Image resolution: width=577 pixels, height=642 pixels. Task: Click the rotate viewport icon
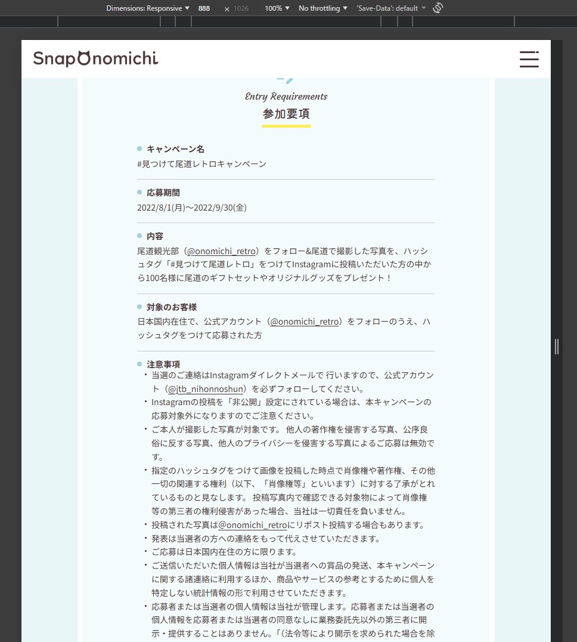pos(438,8)
